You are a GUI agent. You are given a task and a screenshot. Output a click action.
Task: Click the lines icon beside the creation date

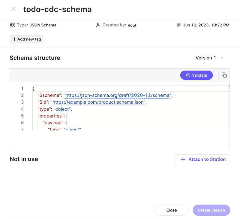(x=179, y=25)
